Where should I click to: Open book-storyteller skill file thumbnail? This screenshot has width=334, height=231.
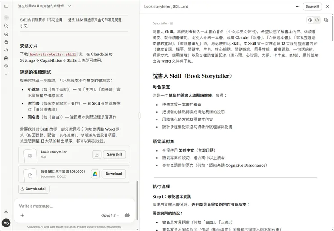point(30,156)
